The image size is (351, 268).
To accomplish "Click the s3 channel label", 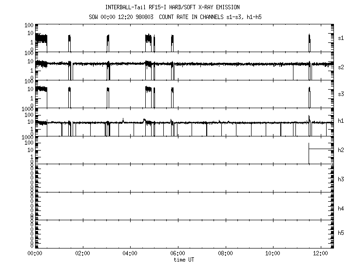I will pyautogui.click(x=341, y=93).
